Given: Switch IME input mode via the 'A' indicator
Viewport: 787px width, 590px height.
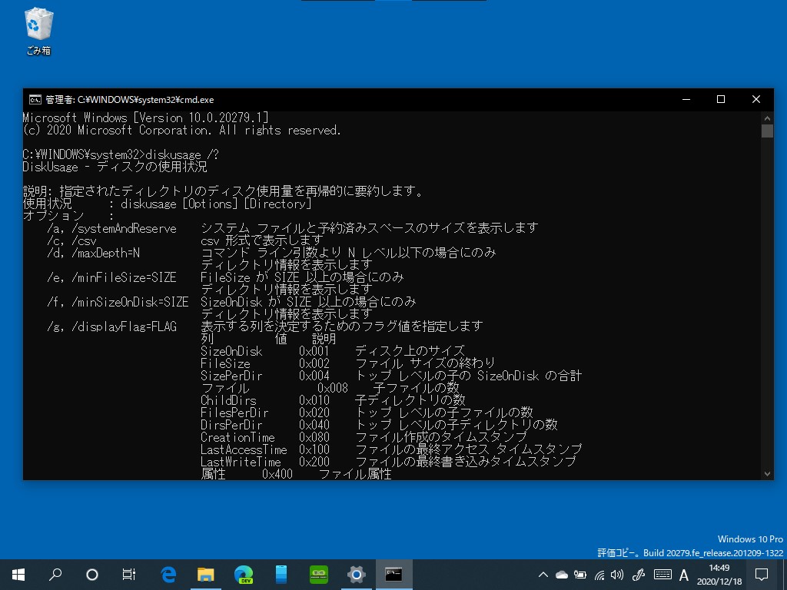Looking at the screenshot, I should tap(683, 574).
